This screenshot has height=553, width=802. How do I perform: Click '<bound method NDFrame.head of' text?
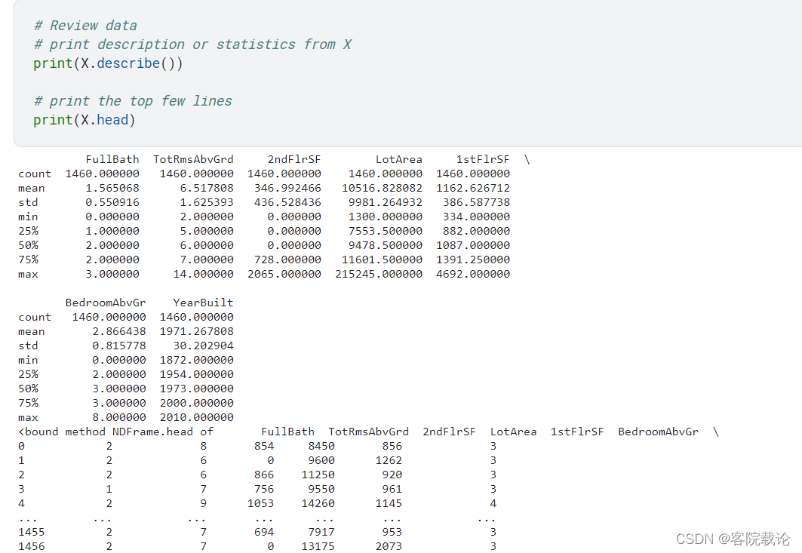[115, 432]
